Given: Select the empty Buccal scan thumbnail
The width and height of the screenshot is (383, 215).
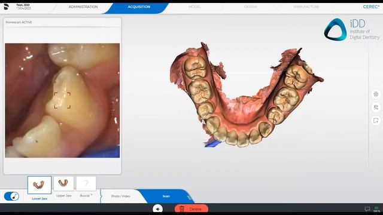Looking at the screenshot, I should (86, 183).
